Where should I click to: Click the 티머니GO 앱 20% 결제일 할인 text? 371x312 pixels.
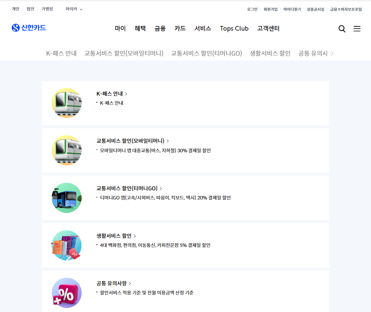(165, 197)
